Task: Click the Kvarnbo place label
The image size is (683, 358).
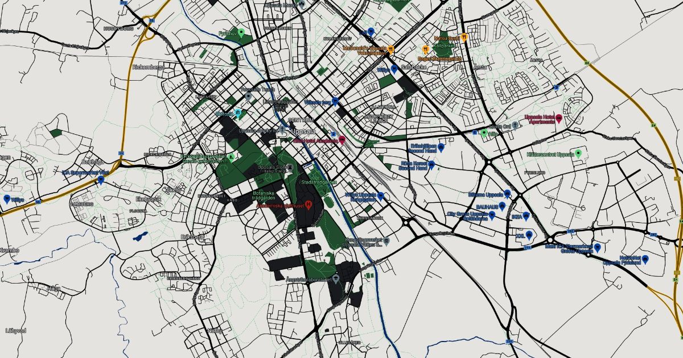Action: pyautogui.click(x=10, y=249)
